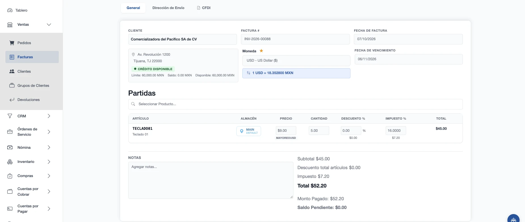The width and height of the screenshot is (525, 222).
Task: Expand the Cuentas por Cobrar chevron
Action: 49,191
